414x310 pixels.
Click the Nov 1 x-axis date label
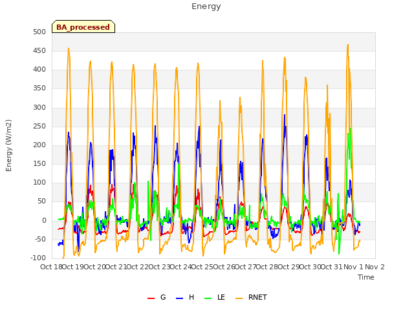click(354, 267)
